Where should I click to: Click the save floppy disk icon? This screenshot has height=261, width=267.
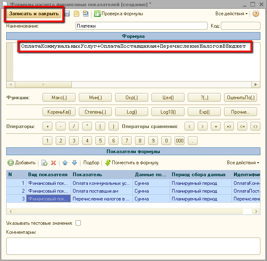(67, 14)
